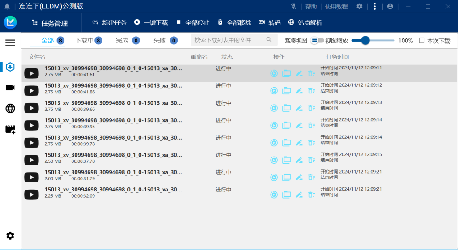Open settings gear at sidebar bottom
Screen dimensions: 458x250
pos(10,236)
